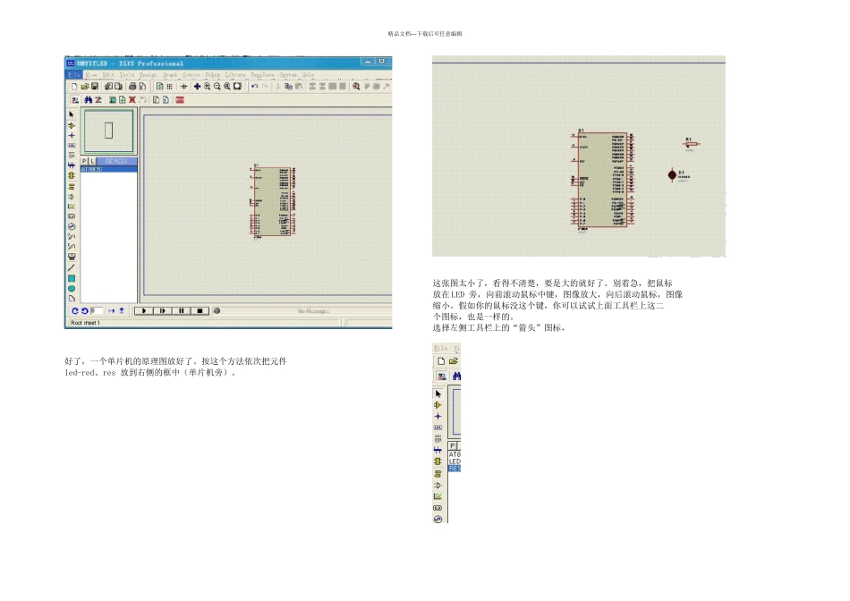Screen dimensions: 850x601
Task: Select the 2D arc drawing tool
Action: [72, 298]
